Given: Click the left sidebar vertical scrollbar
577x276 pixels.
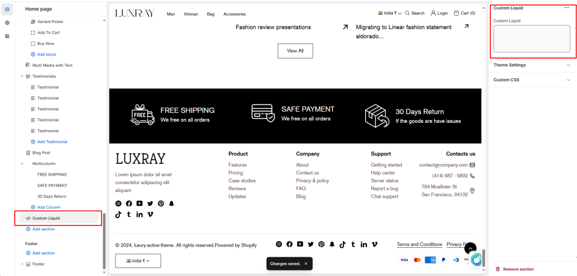Looking at the screenshot, I should click(104, 241).
